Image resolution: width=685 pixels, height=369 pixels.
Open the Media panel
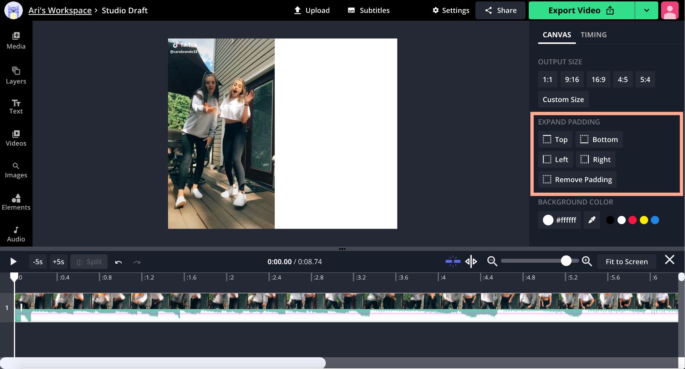tap(16, 40)
